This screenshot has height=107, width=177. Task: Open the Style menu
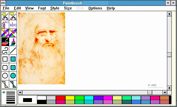coord(55,8)
